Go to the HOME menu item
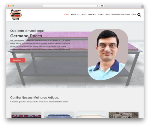The image size is (150, 127). [x=66, y=14]
